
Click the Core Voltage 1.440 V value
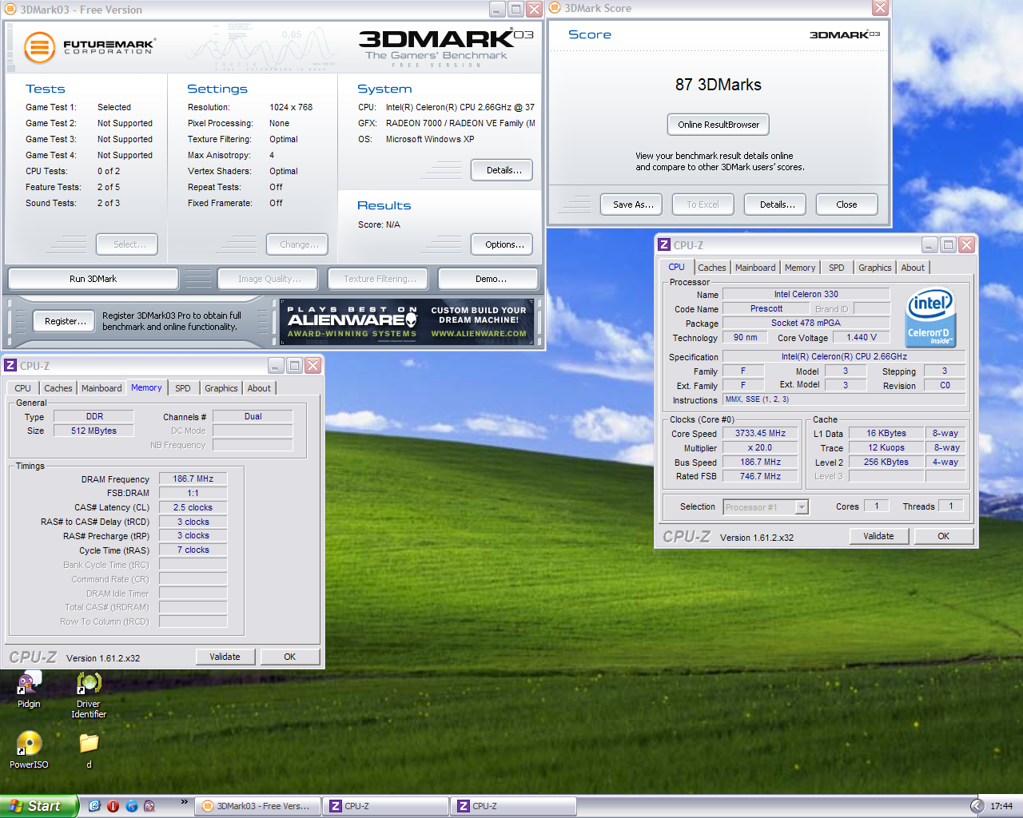(x=862, y=337)
